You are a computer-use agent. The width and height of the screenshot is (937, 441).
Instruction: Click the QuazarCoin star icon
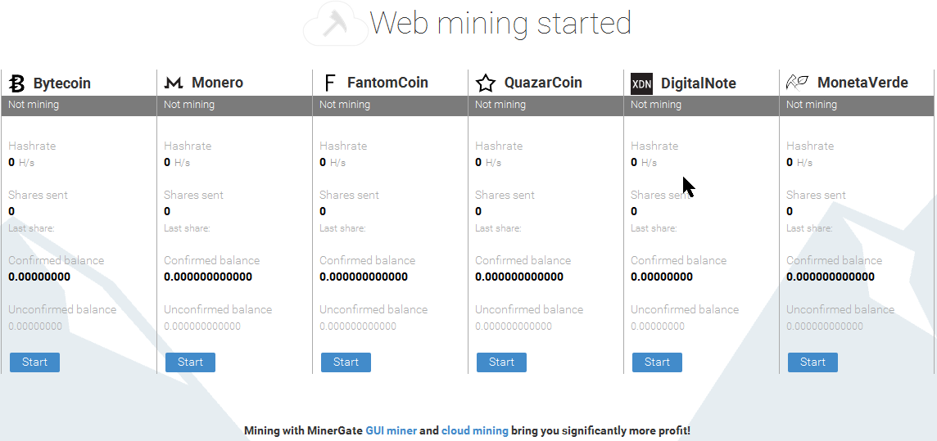tap(486, 83)
